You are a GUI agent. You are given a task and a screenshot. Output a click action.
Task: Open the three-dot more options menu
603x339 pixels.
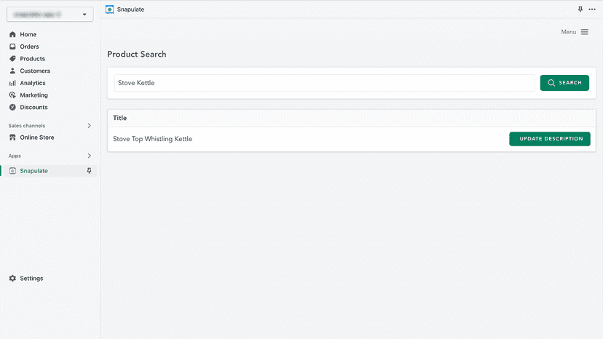click(592, 9)
